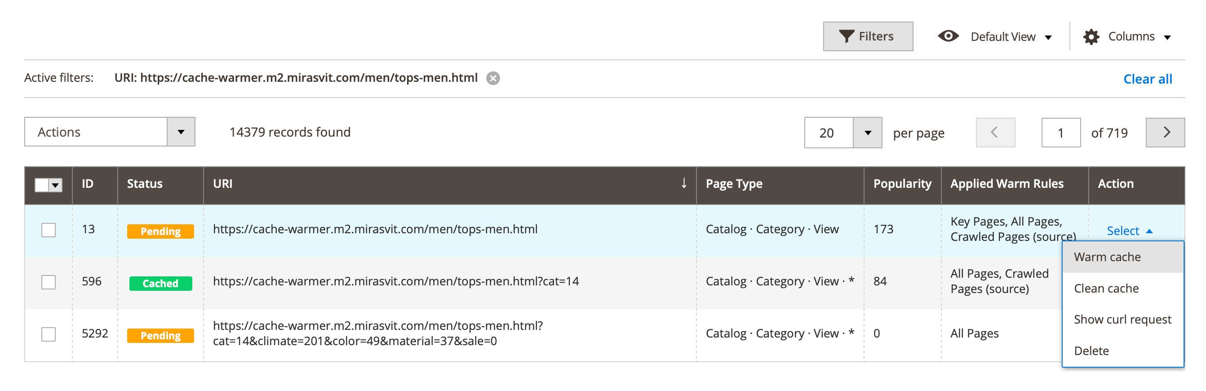Open the Actions dropdown
This screenshot has height=391, width=1206.
click(110, 132)
